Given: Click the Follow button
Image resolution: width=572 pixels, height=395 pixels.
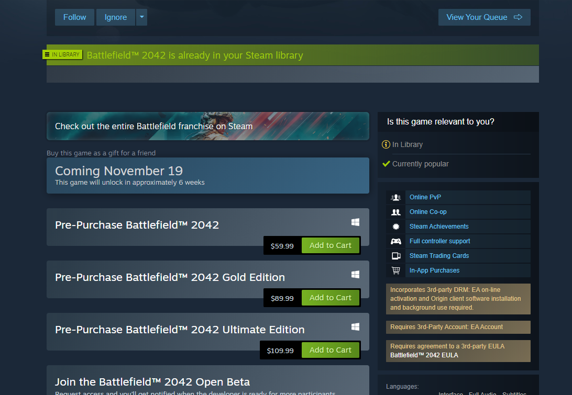Looking at the screenshot, I should coord(74,17).
